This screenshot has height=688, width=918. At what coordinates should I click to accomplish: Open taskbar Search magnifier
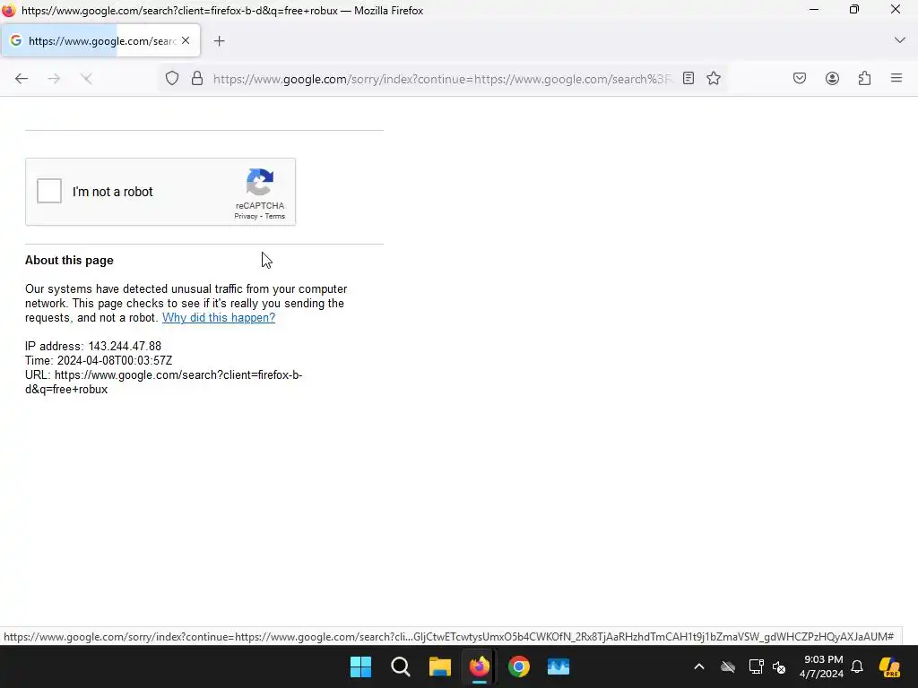(401, 666)
